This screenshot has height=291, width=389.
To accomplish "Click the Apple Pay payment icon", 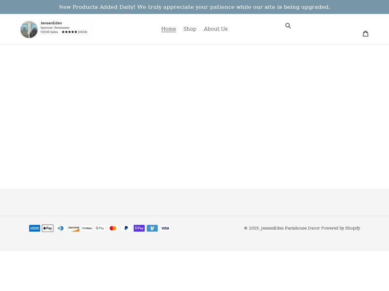I will click(x=48, y=228).
